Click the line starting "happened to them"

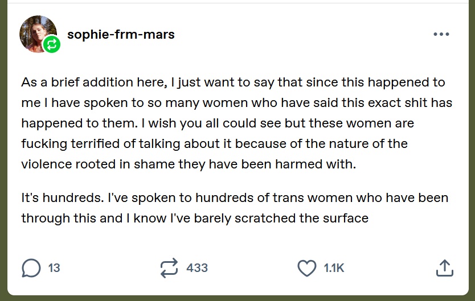point(218,123)
